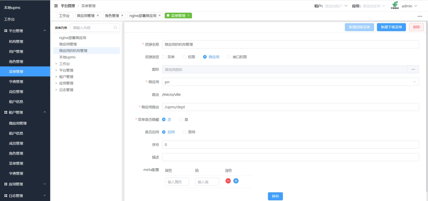Click the blue plus add meta row
This screenshot has height=201, width=428.
click(x=236, y=181)
